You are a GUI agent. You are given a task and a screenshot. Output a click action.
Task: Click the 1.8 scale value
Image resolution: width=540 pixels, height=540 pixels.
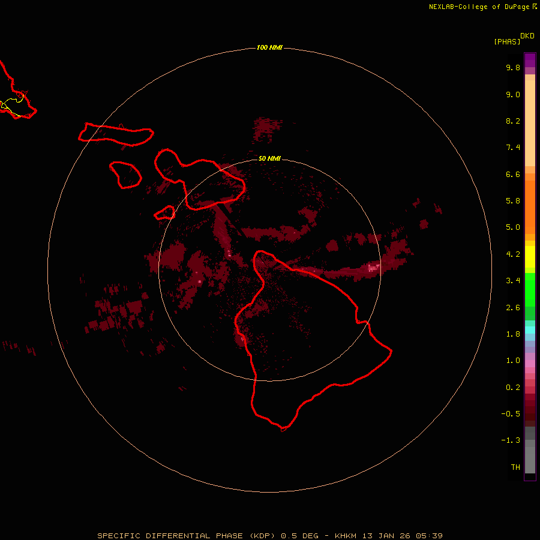[x=513, y=334]
